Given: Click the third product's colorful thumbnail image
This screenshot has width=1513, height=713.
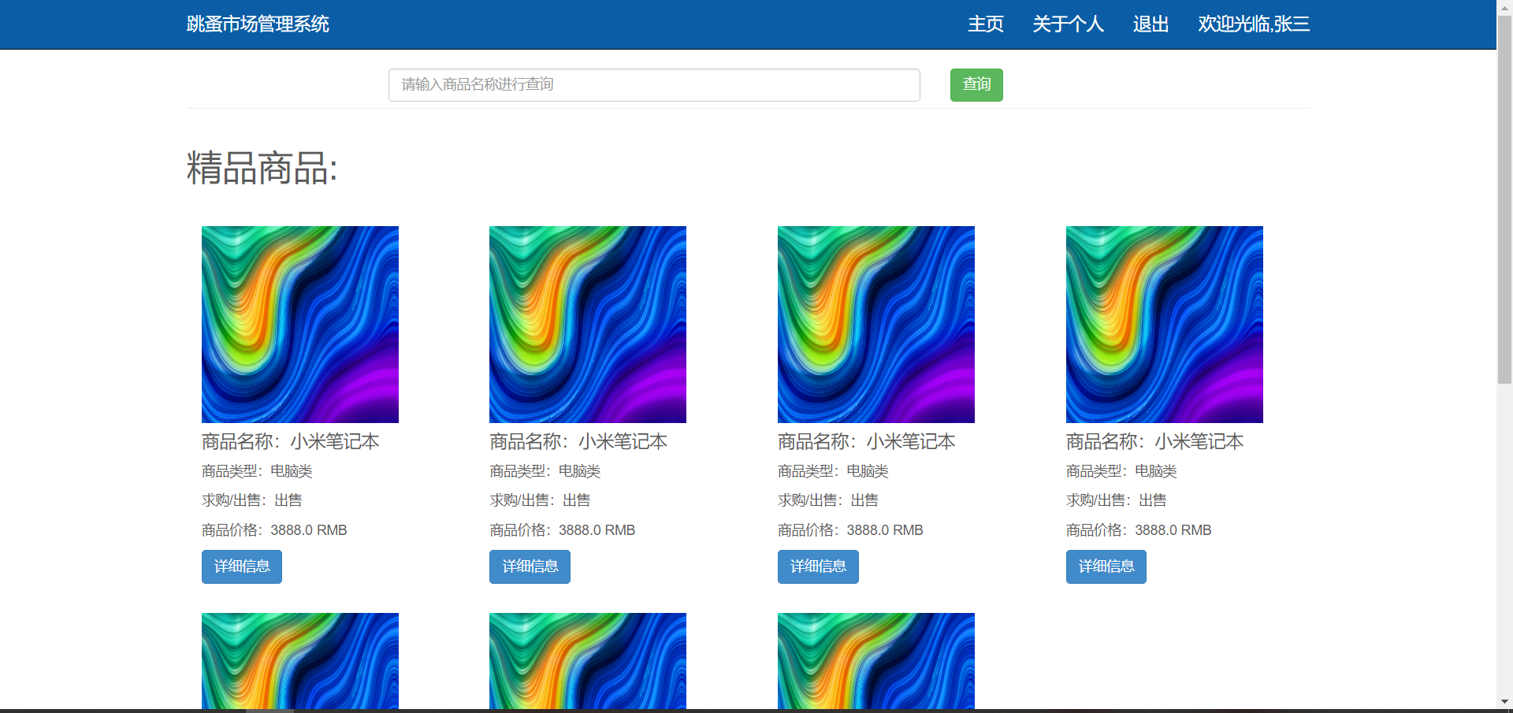Looking at the screenshot, I should pos(876,325).
